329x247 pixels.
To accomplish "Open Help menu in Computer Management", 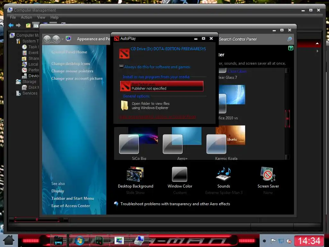I will click(x=54, y=17).
